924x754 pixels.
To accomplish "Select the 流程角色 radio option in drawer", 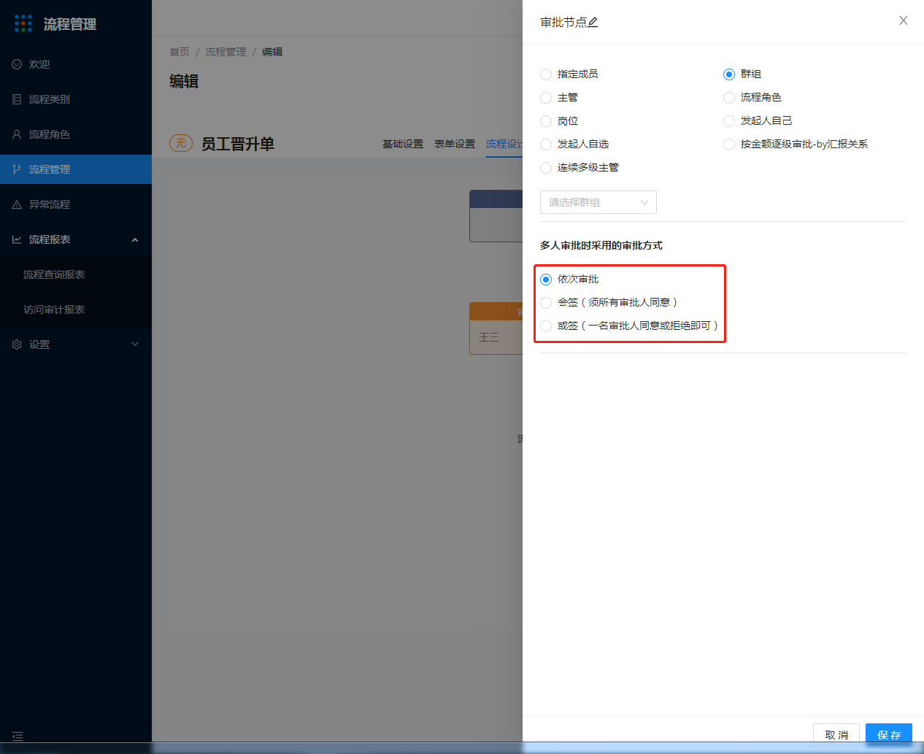I will (729, 97).
